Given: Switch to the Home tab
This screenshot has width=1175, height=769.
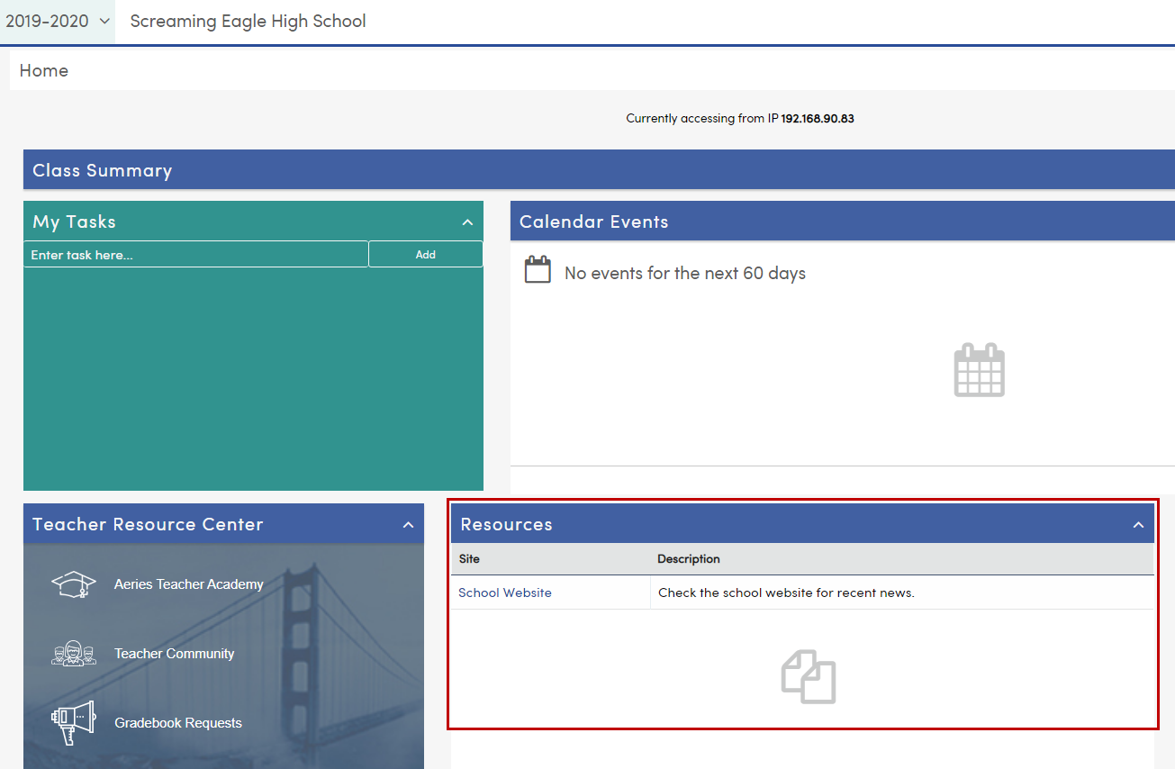Looking at the screenshot, I should point(43,69).
